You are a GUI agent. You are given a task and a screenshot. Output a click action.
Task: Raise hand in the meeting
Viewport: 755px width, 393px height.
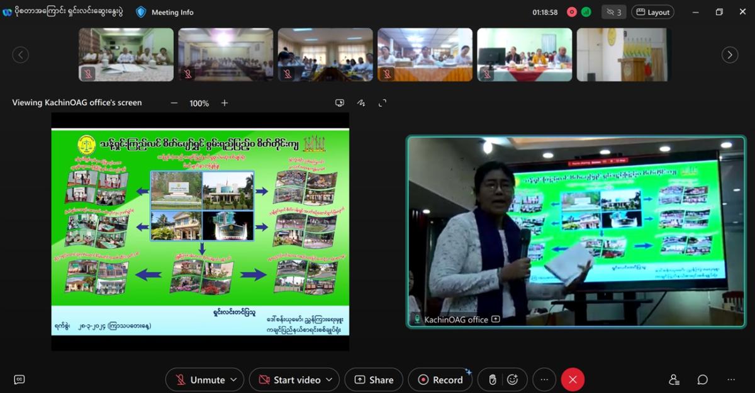click(493, 380)
